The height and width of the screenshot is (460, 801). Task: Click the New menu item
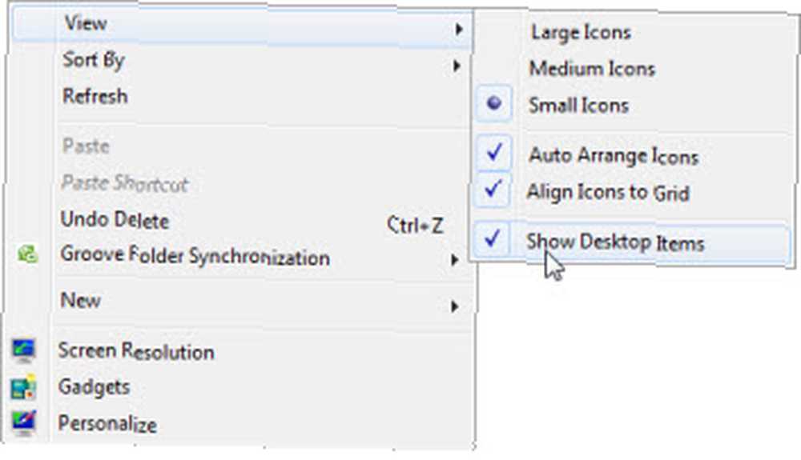tap(80, 300)
